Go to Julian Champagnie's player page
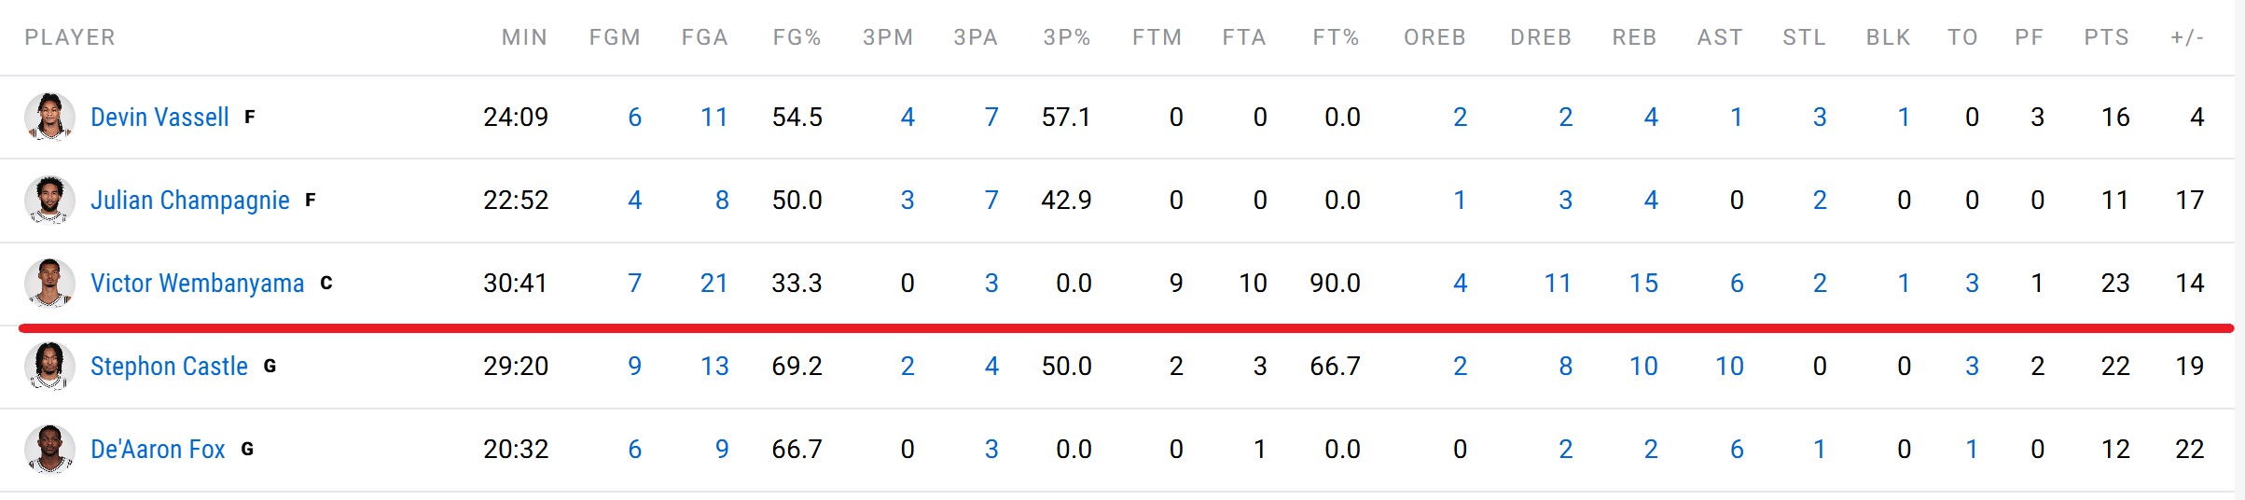 [x=189, y=200]
